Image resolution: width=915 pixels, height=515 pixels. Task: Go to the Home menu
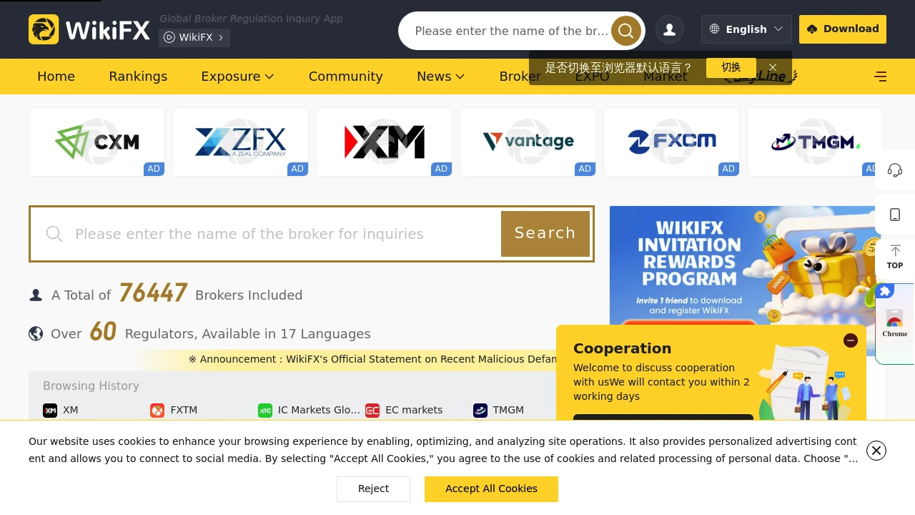pos(56,77)
